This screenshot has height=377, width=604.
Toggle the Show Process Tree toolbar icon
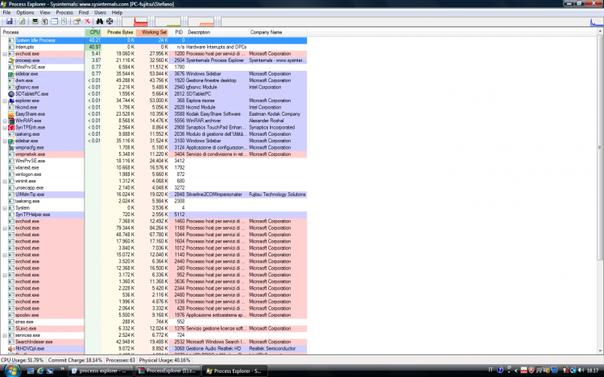click(44, 22)
